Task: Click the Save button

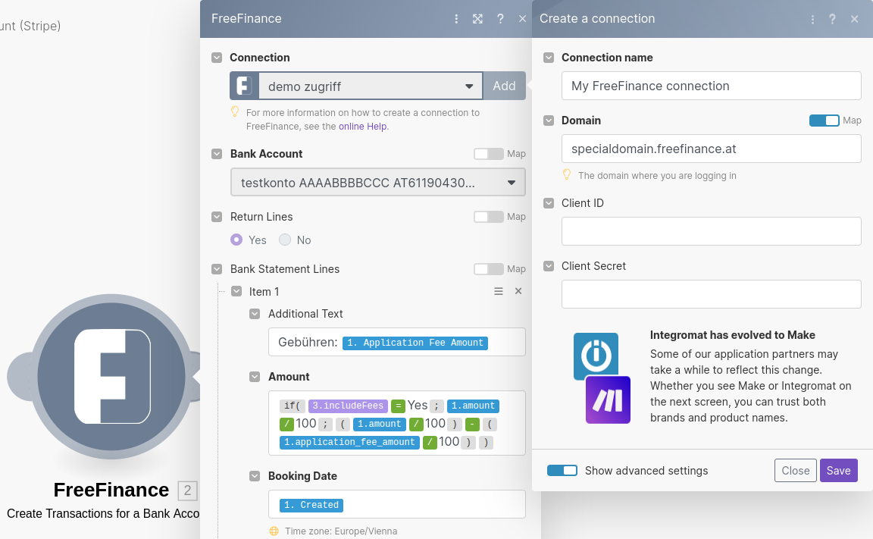Action: pos(838,471)
